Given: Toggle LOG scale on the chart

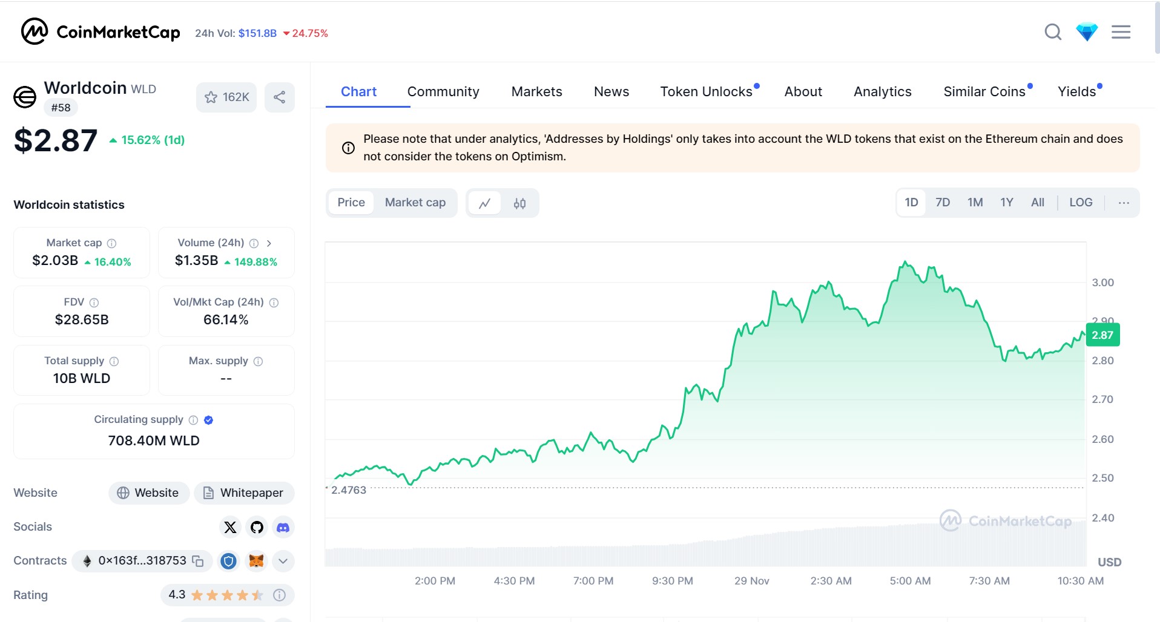Looking at the screenshot, I should pos(1080,203).
